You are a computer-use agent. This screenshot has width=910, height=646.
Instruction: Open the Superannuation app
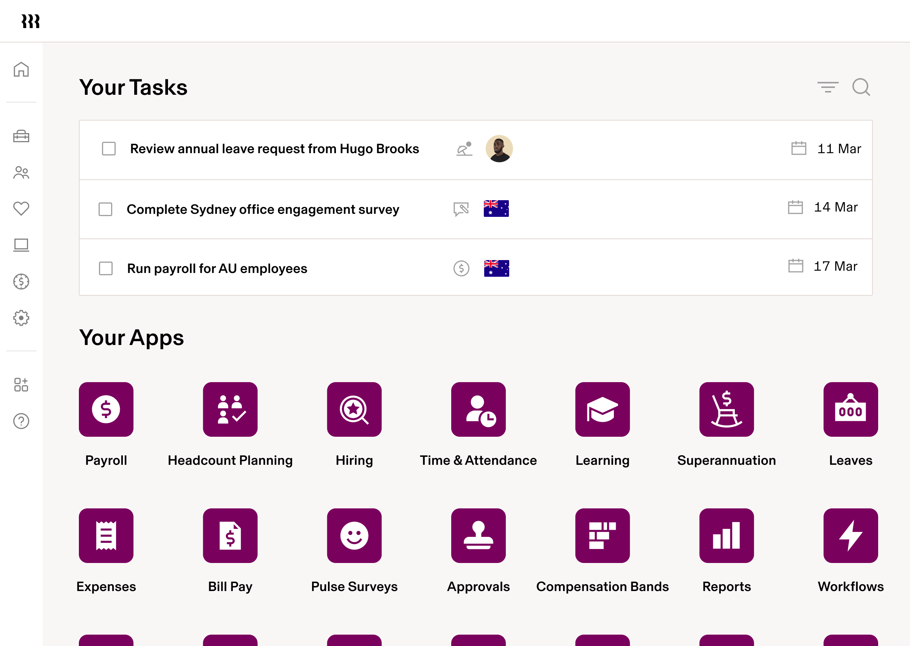726,409
